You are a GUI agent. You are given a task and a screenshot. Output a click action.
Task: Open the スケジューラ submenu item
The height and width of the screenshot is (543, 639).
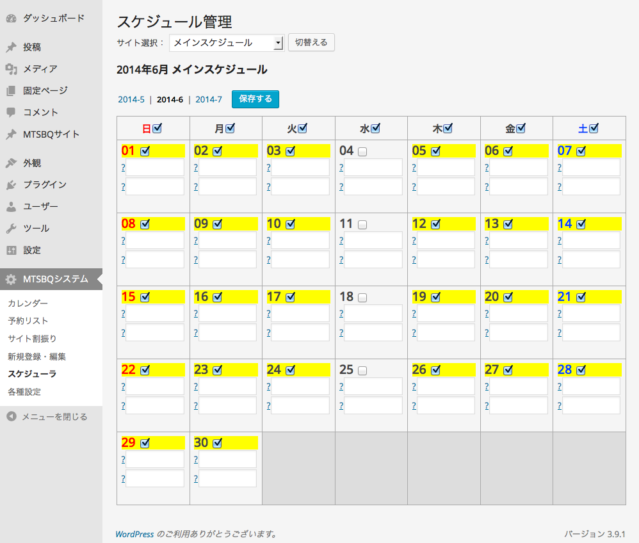click(32, 374)
